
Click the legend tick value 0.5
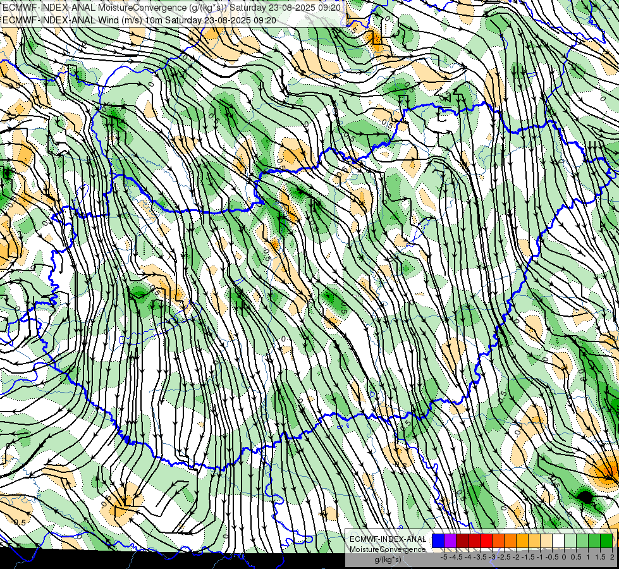point(576,557)
